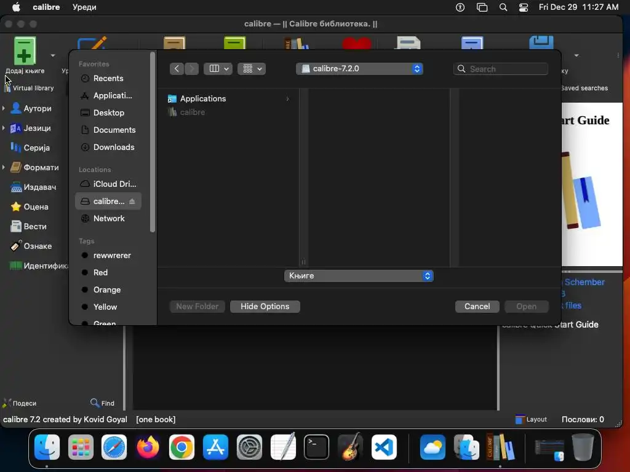Click the Add books green icon

(25, 50)
